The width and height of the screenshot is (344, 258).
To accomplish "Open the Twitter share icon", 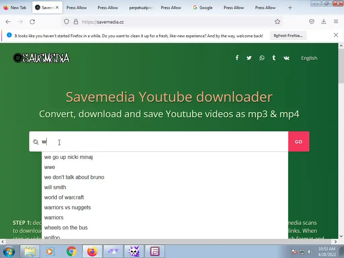I will point(249,58).
